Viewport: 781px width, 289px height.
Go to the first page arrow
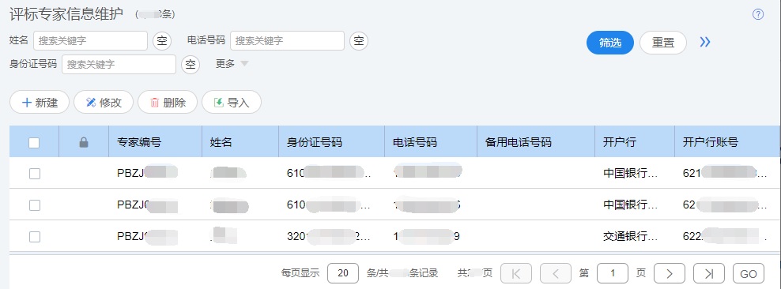click(516, 273)
